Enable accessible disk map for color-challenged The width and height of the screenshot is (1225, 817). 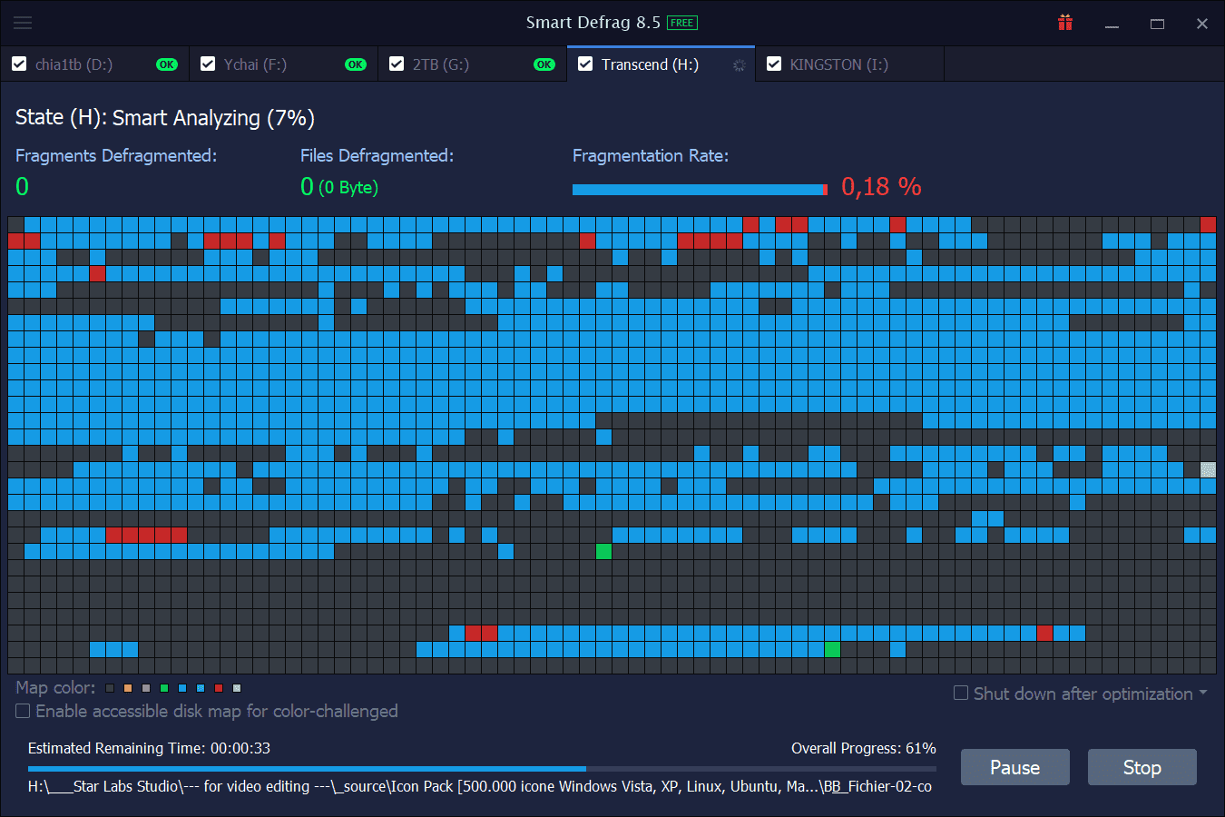click(23, 711)
